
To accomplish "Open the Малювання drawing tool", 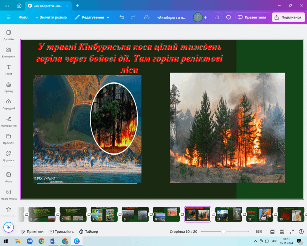I will coord(8,121).
